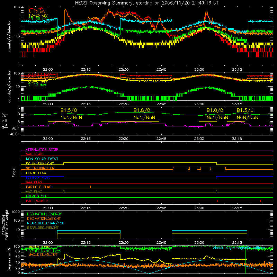Click the NaN/NaN text below B1.8/0
Image resolution: width=277 pixels, height=277 pixels.
point(144,117)
